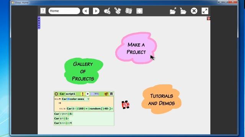Open Make a Project cloud
This screenshot has height=137, width=245.
pyautogui.click(x=136, y=48)
